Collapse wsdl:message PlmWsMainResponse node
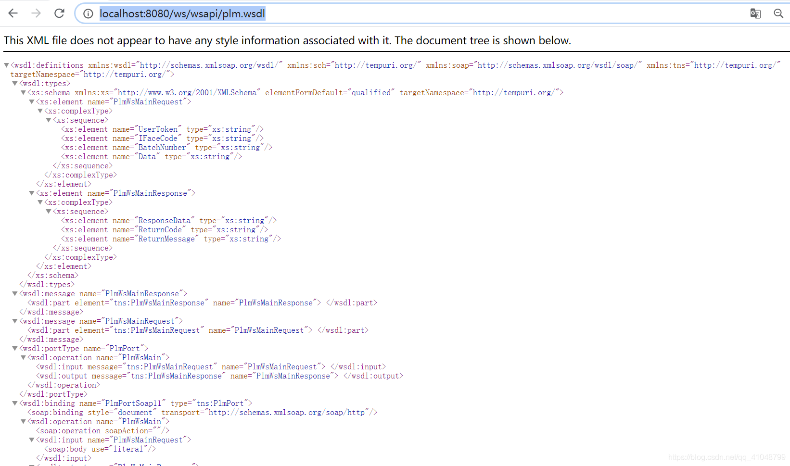 coord(15,293)
